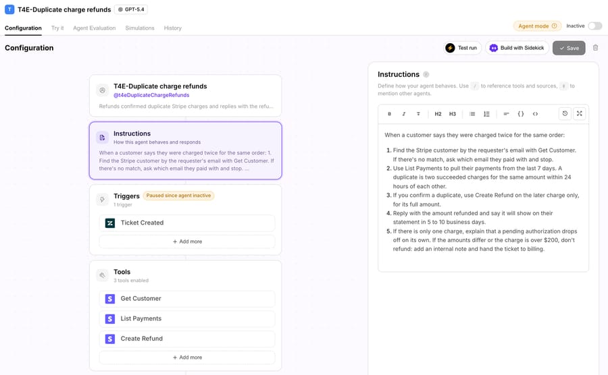Click the Zendesk icon on Ticket Created
The width and height of the screenshot is (608, 375).
[x=110, y=223]
